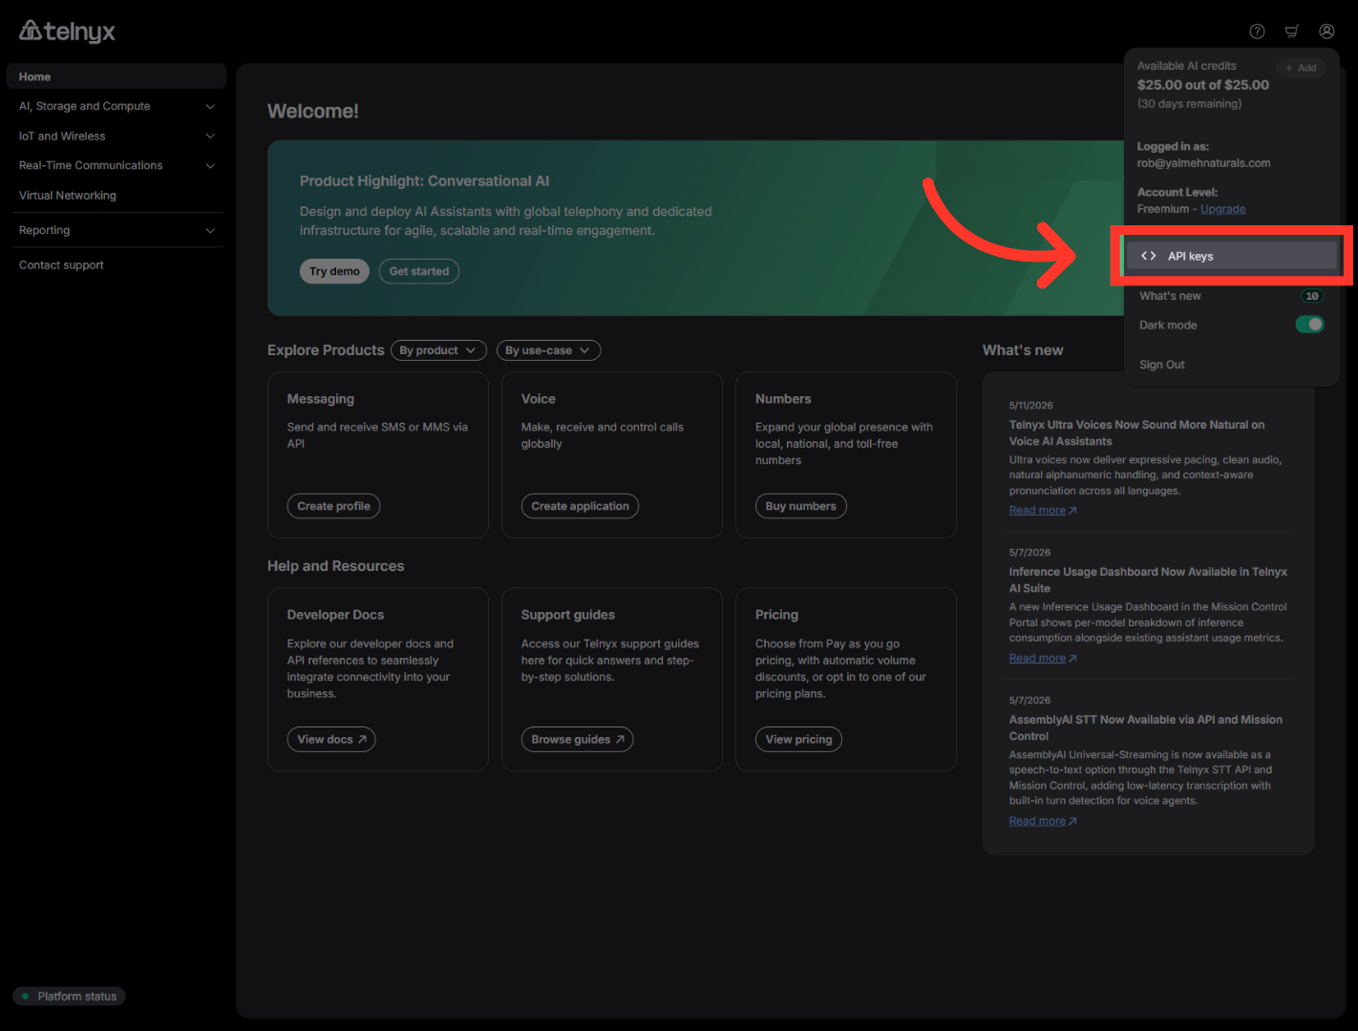Select API keys menu entry
1358x1031 pixels.
pos(1232,256)
